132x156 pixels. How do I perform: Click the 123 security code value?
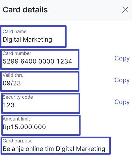point(9,105)
